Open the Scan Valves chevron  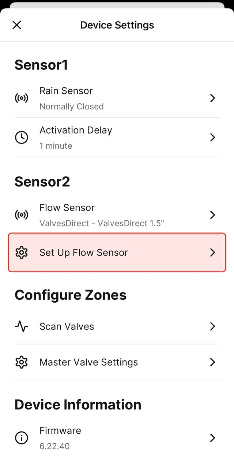point(212,326)
